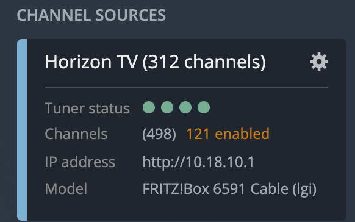Click the (lgi) suffix in model name

pos(304,189)
